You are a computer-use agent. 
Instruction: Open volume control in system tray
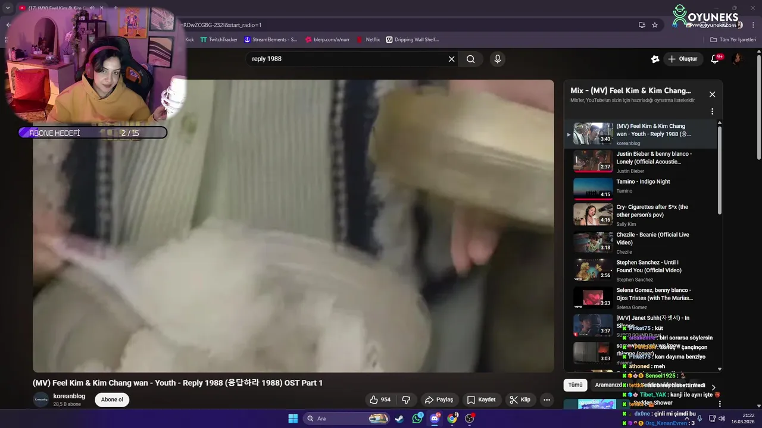[x=722, y=418]
